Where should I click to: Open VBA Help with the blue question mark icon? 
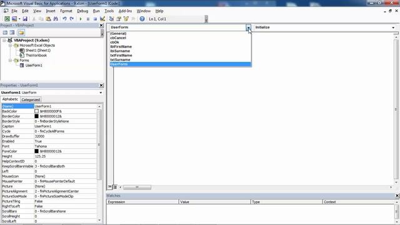click(x=142, y=19)
